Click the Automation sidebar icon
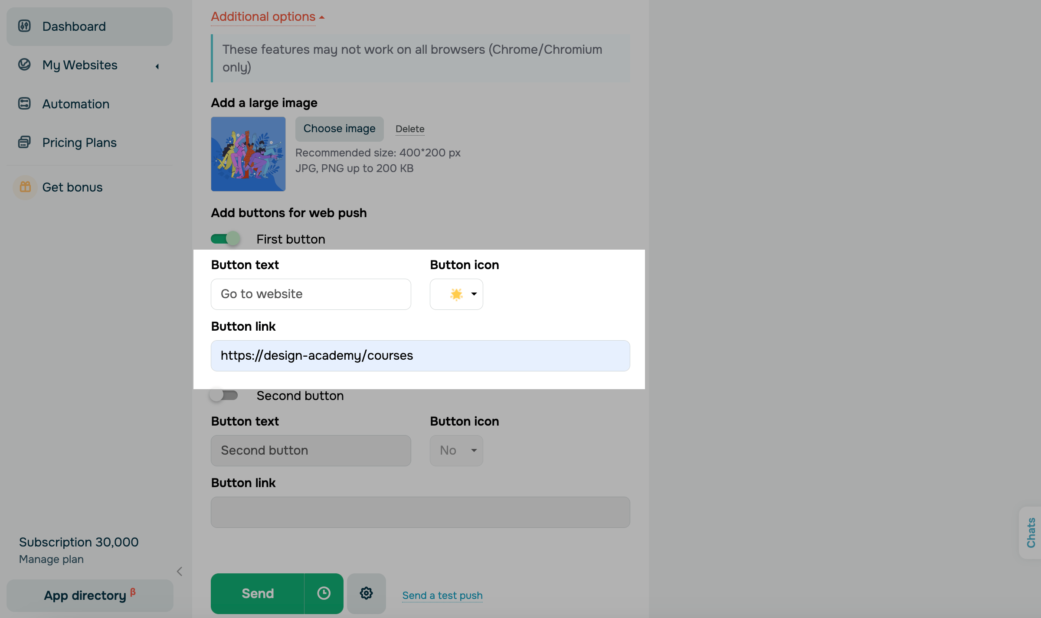The width and height of the screenshot is (1041, 618). (x=24, y=104)
